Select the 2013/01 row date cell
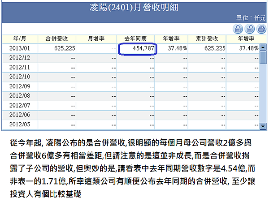This screenshot has width=269, height=215. [x=20, y=48]
